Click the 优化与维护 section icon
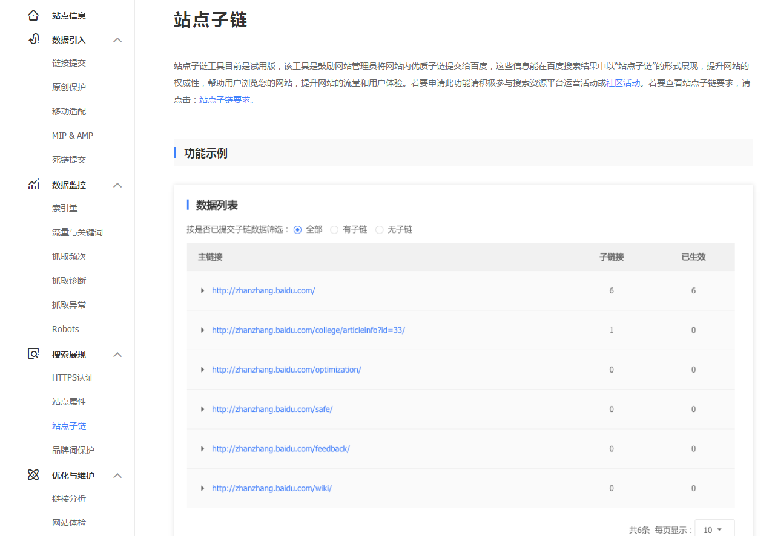775x536 pixels. click(x=33, y=475)
